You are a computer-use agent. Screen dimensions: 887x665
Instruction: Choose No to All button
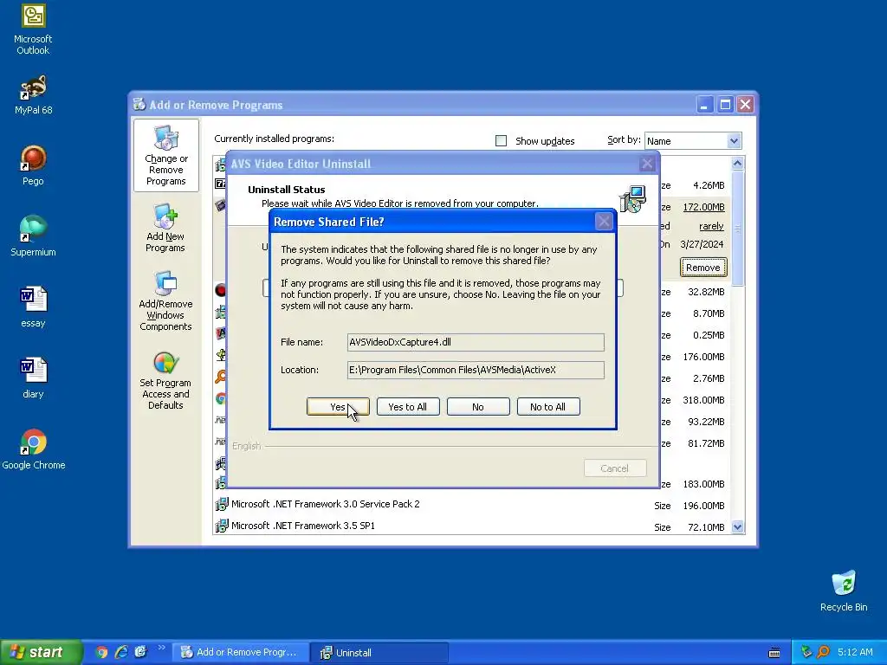click(548, 407)
